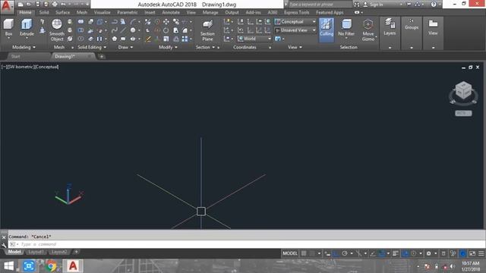
Task: Switch to the Solid ribbon tab
Action: [x=44, y=12]
